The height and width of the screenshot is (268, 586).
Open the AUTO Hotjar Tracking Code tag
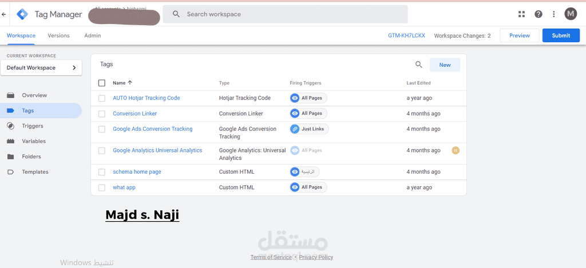(x=146, y=98)
